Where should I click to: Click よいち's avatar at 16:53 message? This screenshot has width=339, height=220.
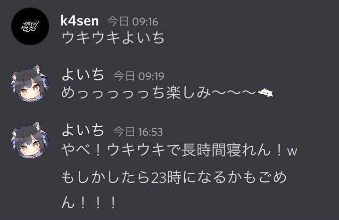30,139
